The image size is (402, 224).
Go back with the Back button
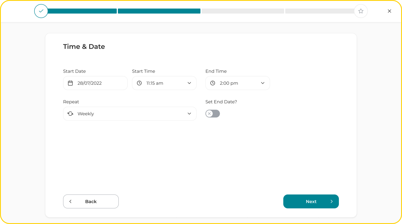[91, 201]
